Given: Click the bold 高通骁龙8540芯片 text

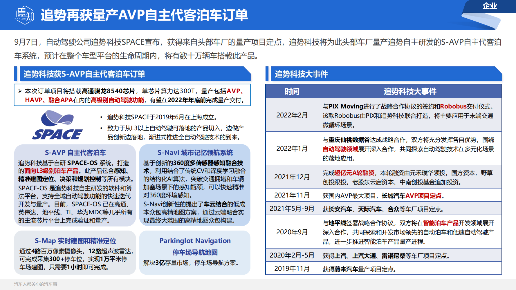Looking at the screenshot, I should 108,91.
